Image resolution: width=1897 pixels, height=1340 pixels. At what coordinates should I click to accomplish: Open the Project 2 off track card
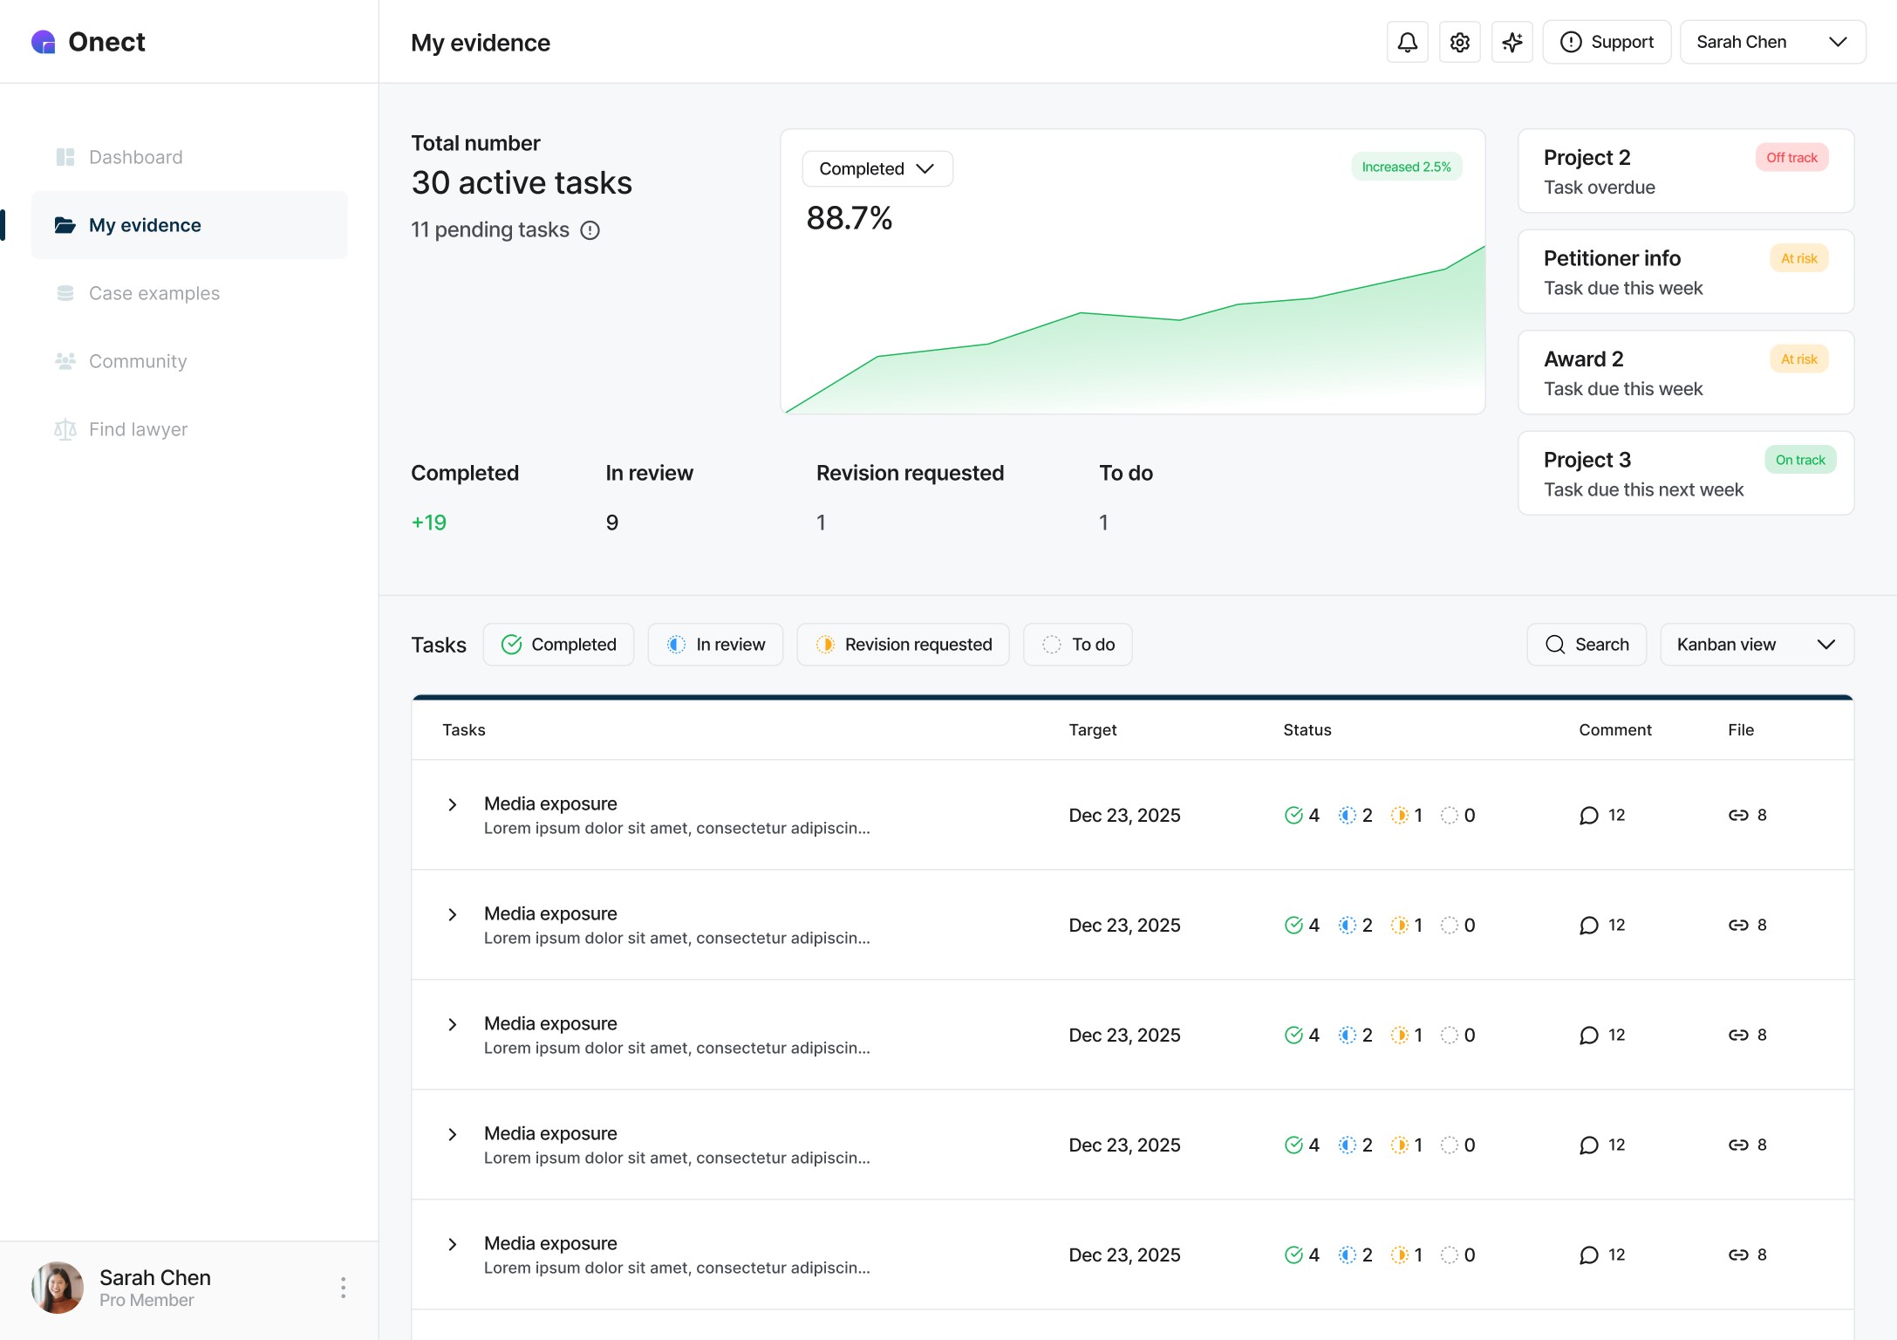pyautogui.click(x=1684, y=171)
